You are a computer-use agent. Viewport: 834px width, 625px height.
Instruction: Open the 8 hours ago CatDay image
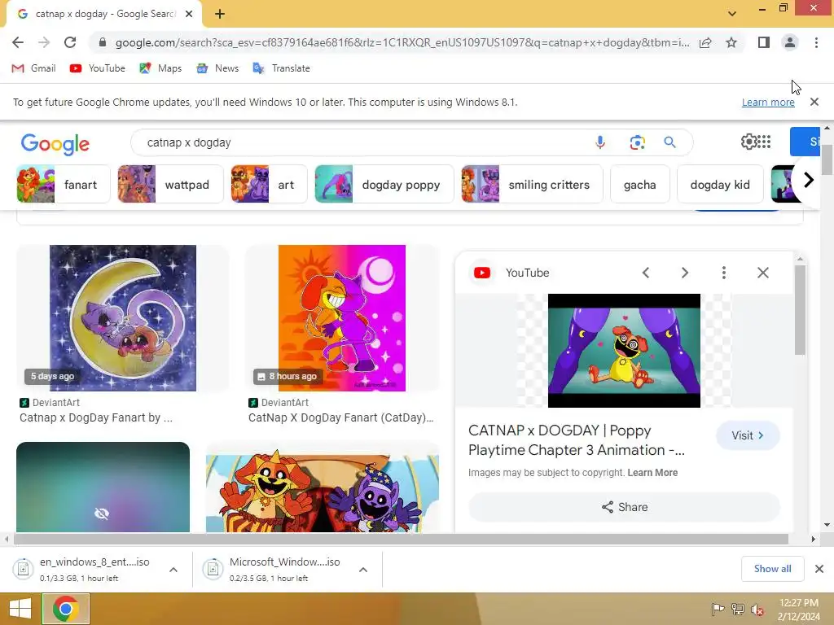(342, 318)
